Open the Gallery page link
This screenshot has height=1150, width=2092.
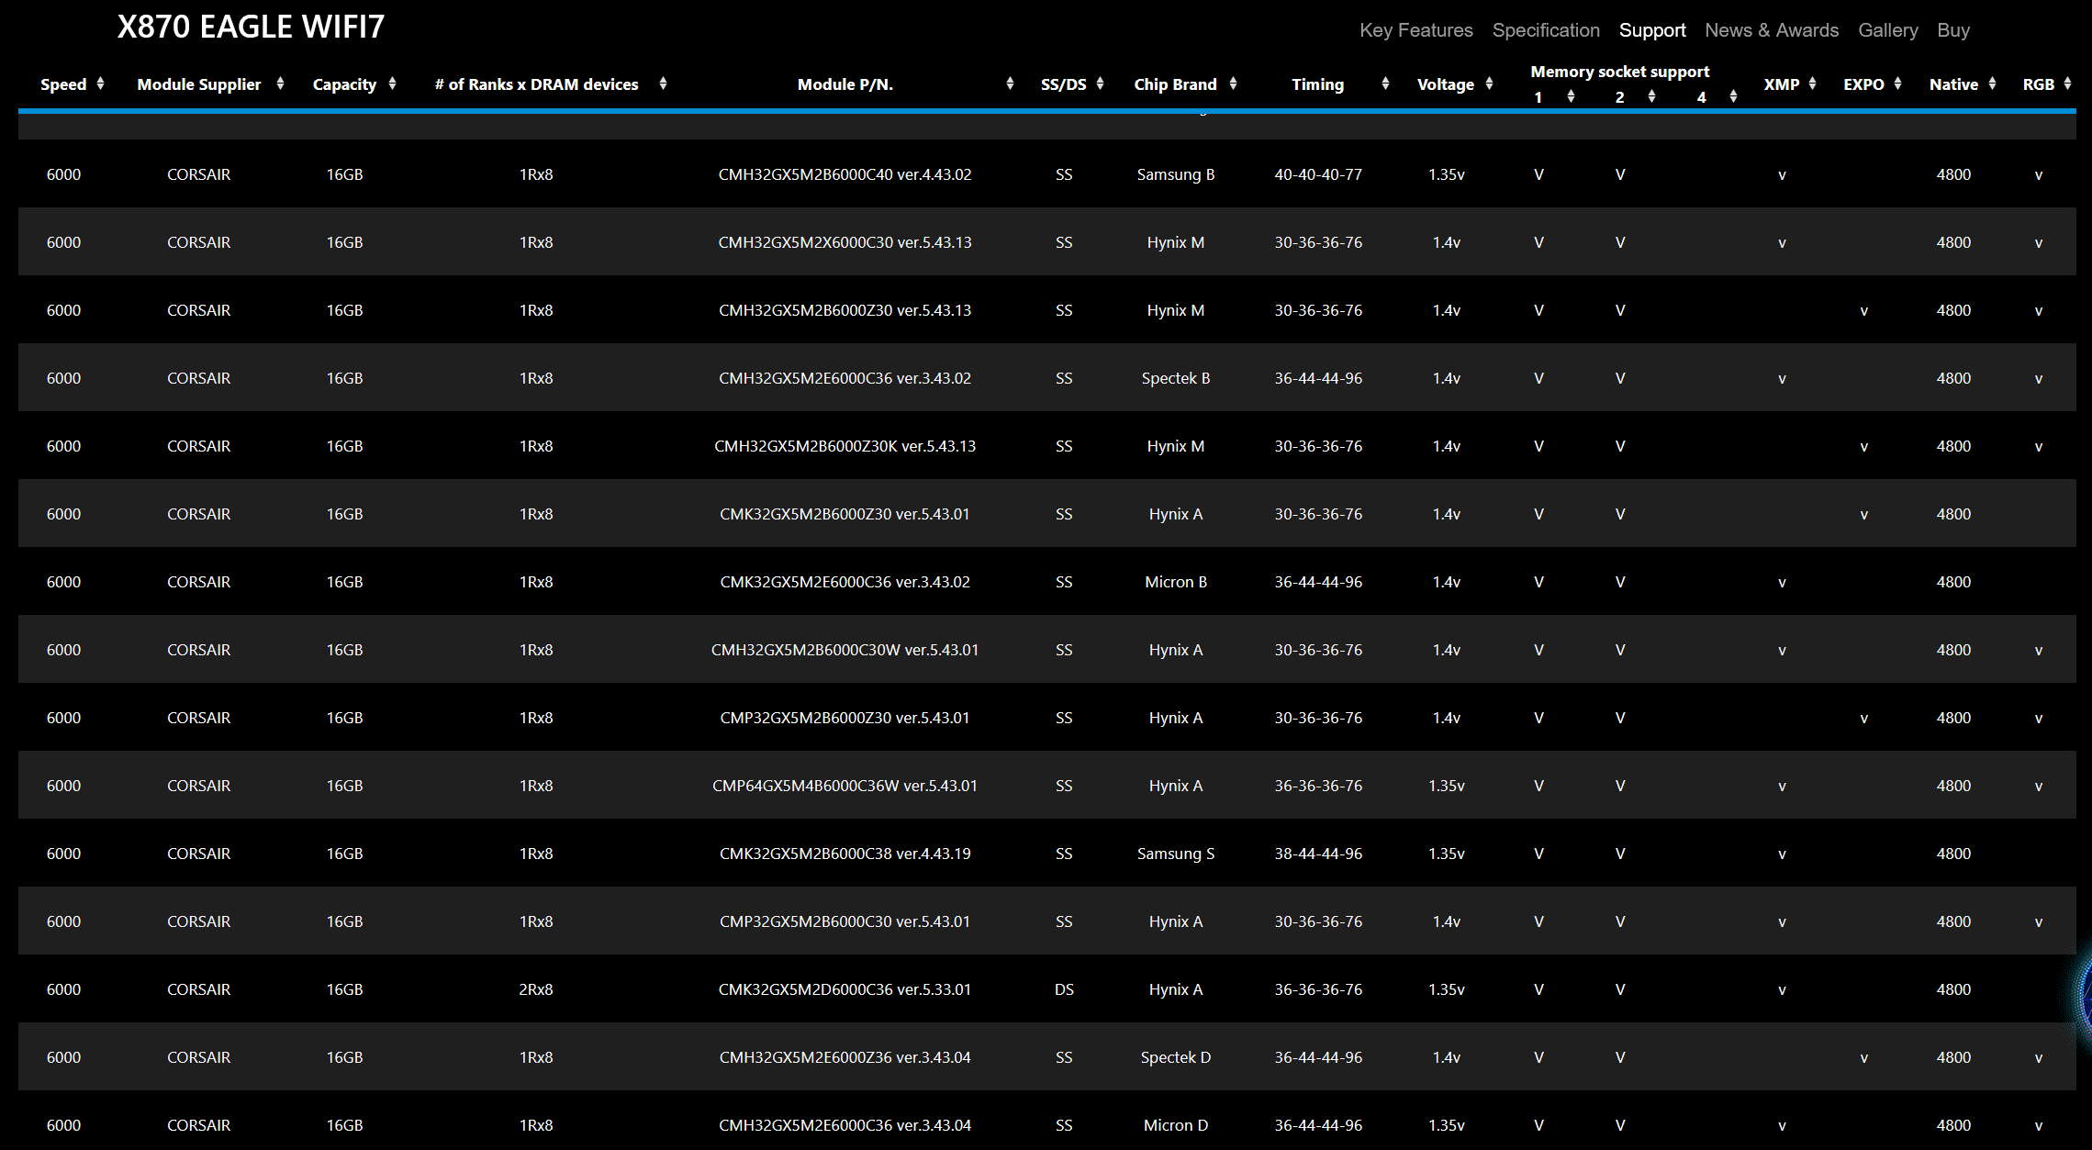point(1887,30)
